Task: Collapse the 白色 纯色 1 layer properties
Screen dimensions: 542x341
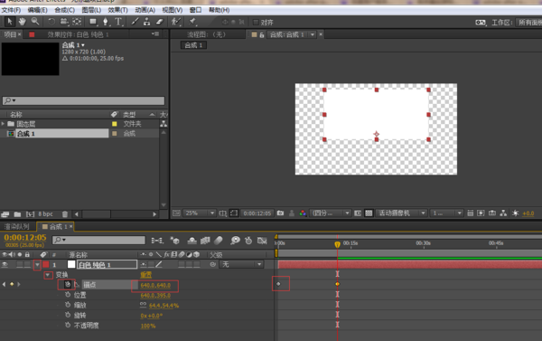Action: tap(37, 265)
